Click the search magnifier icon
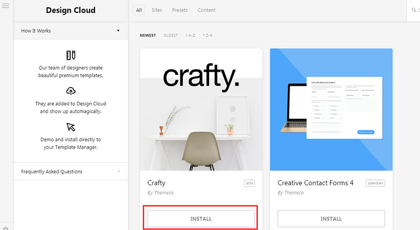 tap(414, 10)
